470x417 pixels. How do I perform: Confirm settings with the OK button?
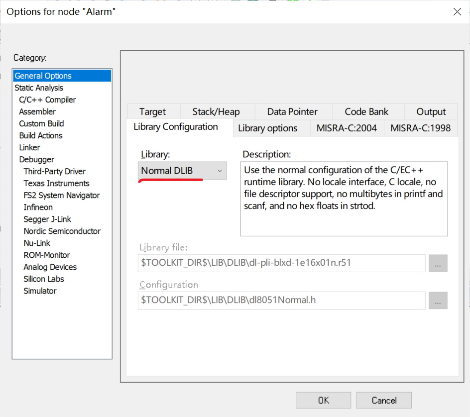coord(323,400)
